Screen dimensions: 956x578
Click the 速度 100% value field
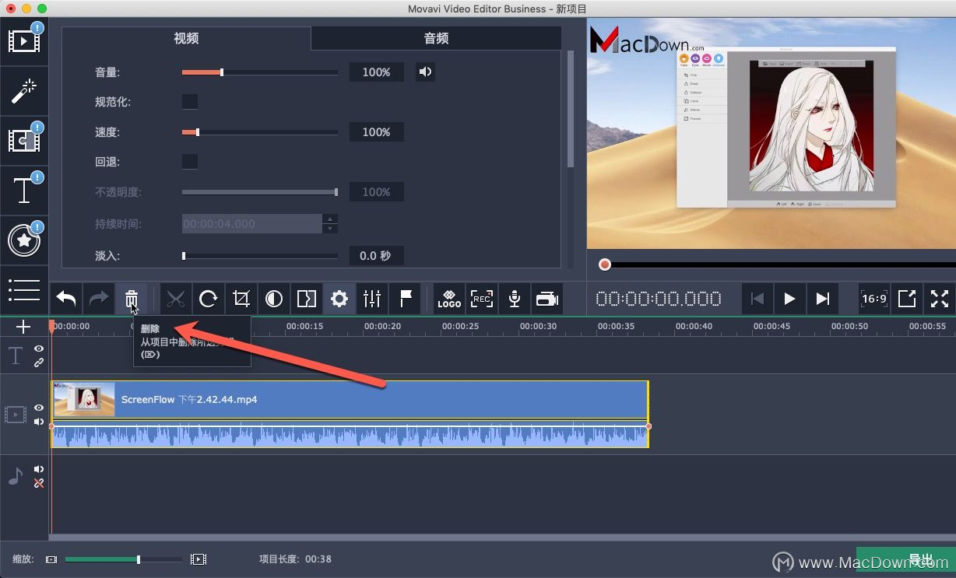tap(377, 132)
